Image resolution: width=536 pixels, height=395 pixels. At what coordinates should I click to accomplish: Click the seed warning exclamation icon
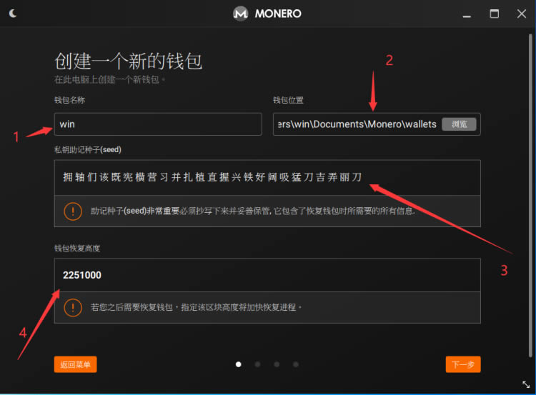coord(73,211)
